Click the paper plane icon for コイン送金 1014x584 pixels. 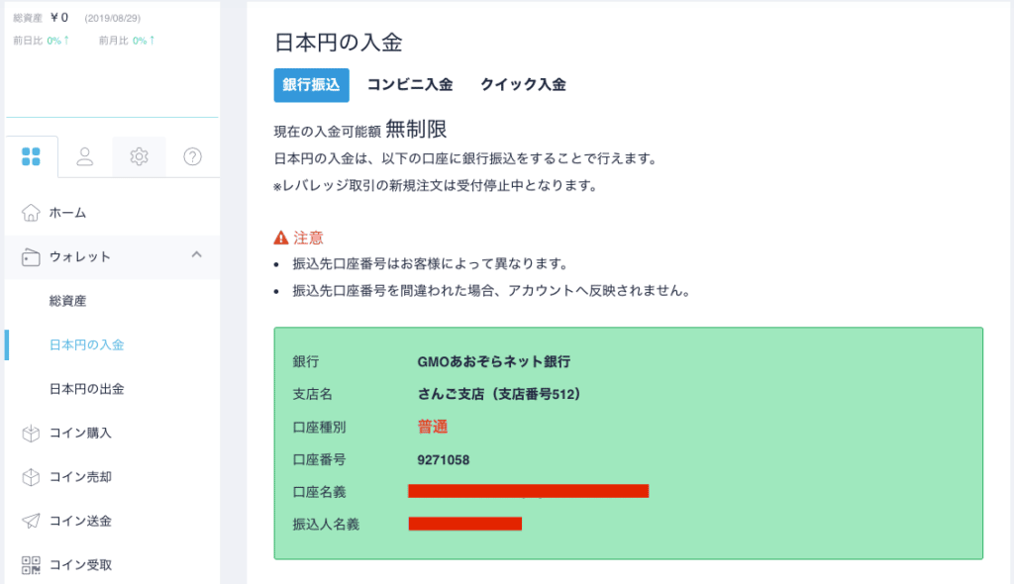point(31,521)
